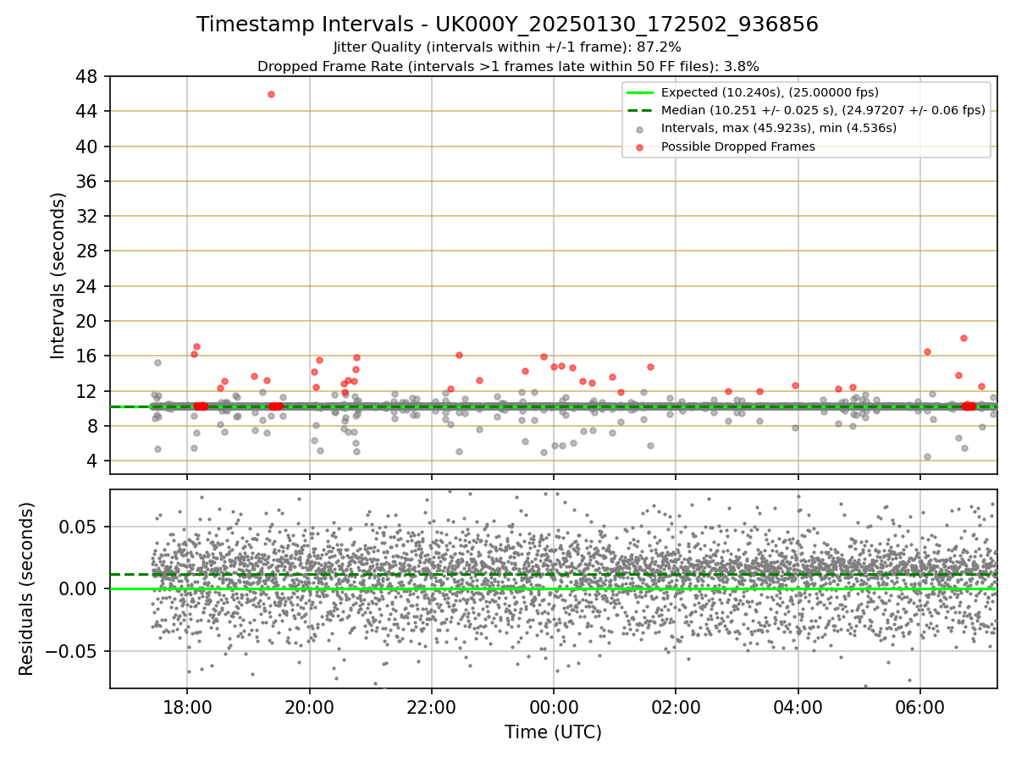This screenshot has height=762, width=1016.
Task: Click the 'Possible Dropped Frames' legend entry
Action: pyautogui.click(x=737, y=146)
